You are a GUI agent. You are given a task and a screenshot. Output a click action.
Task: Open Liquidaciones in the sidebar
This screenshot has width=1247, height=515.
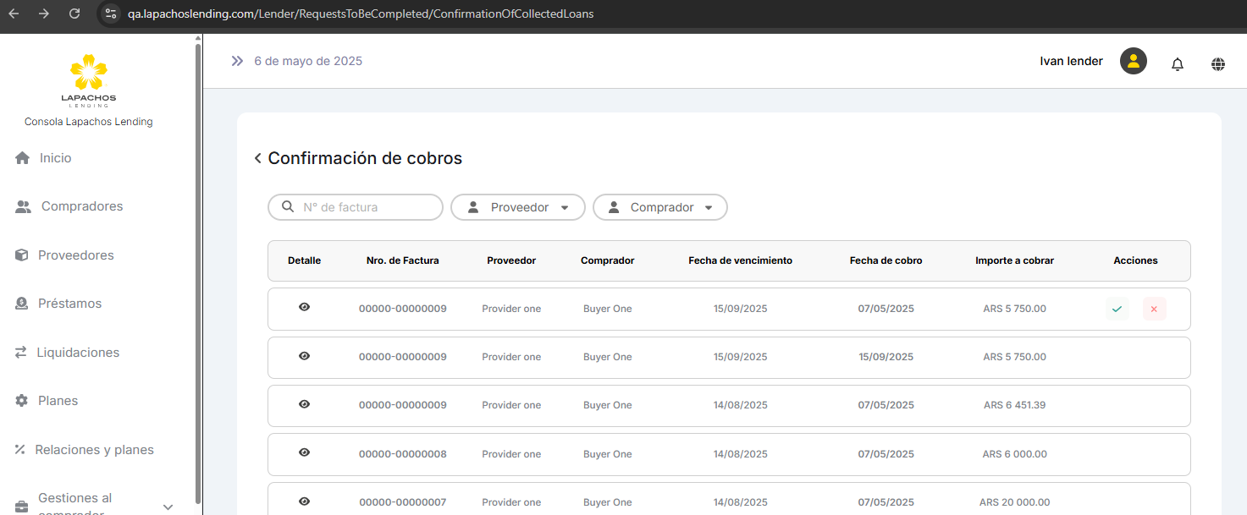78,353
